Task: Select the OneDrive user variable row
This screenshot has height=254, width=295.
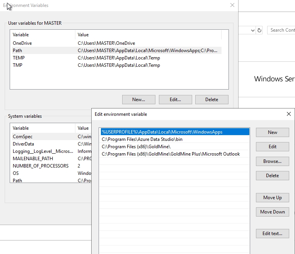Action: 22,43
